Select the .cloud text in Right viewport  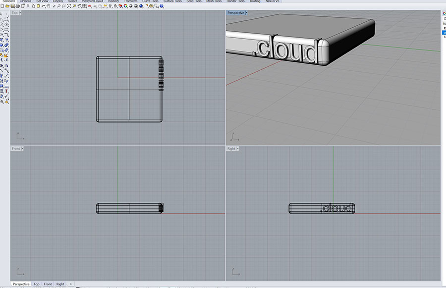337,208
